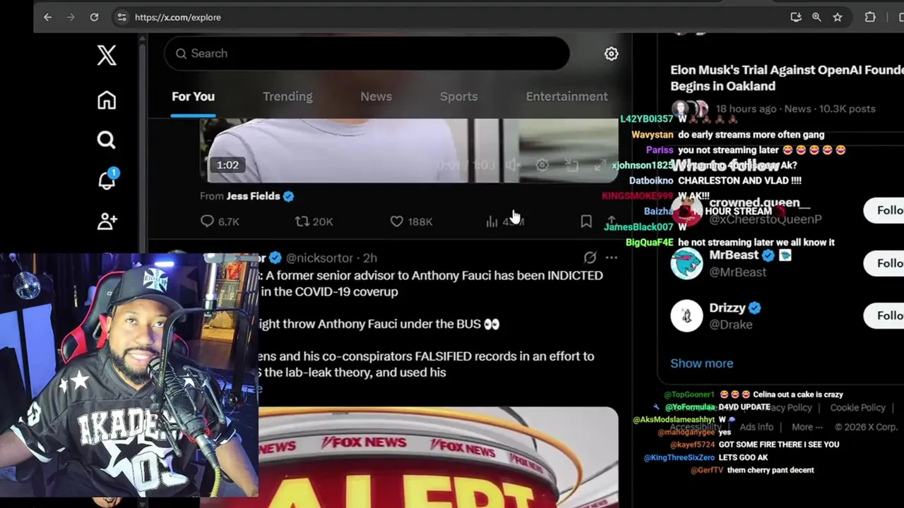Click the browser back arrow
The height and width of the screenshot is (508, 904).
(x=47, y=17)
